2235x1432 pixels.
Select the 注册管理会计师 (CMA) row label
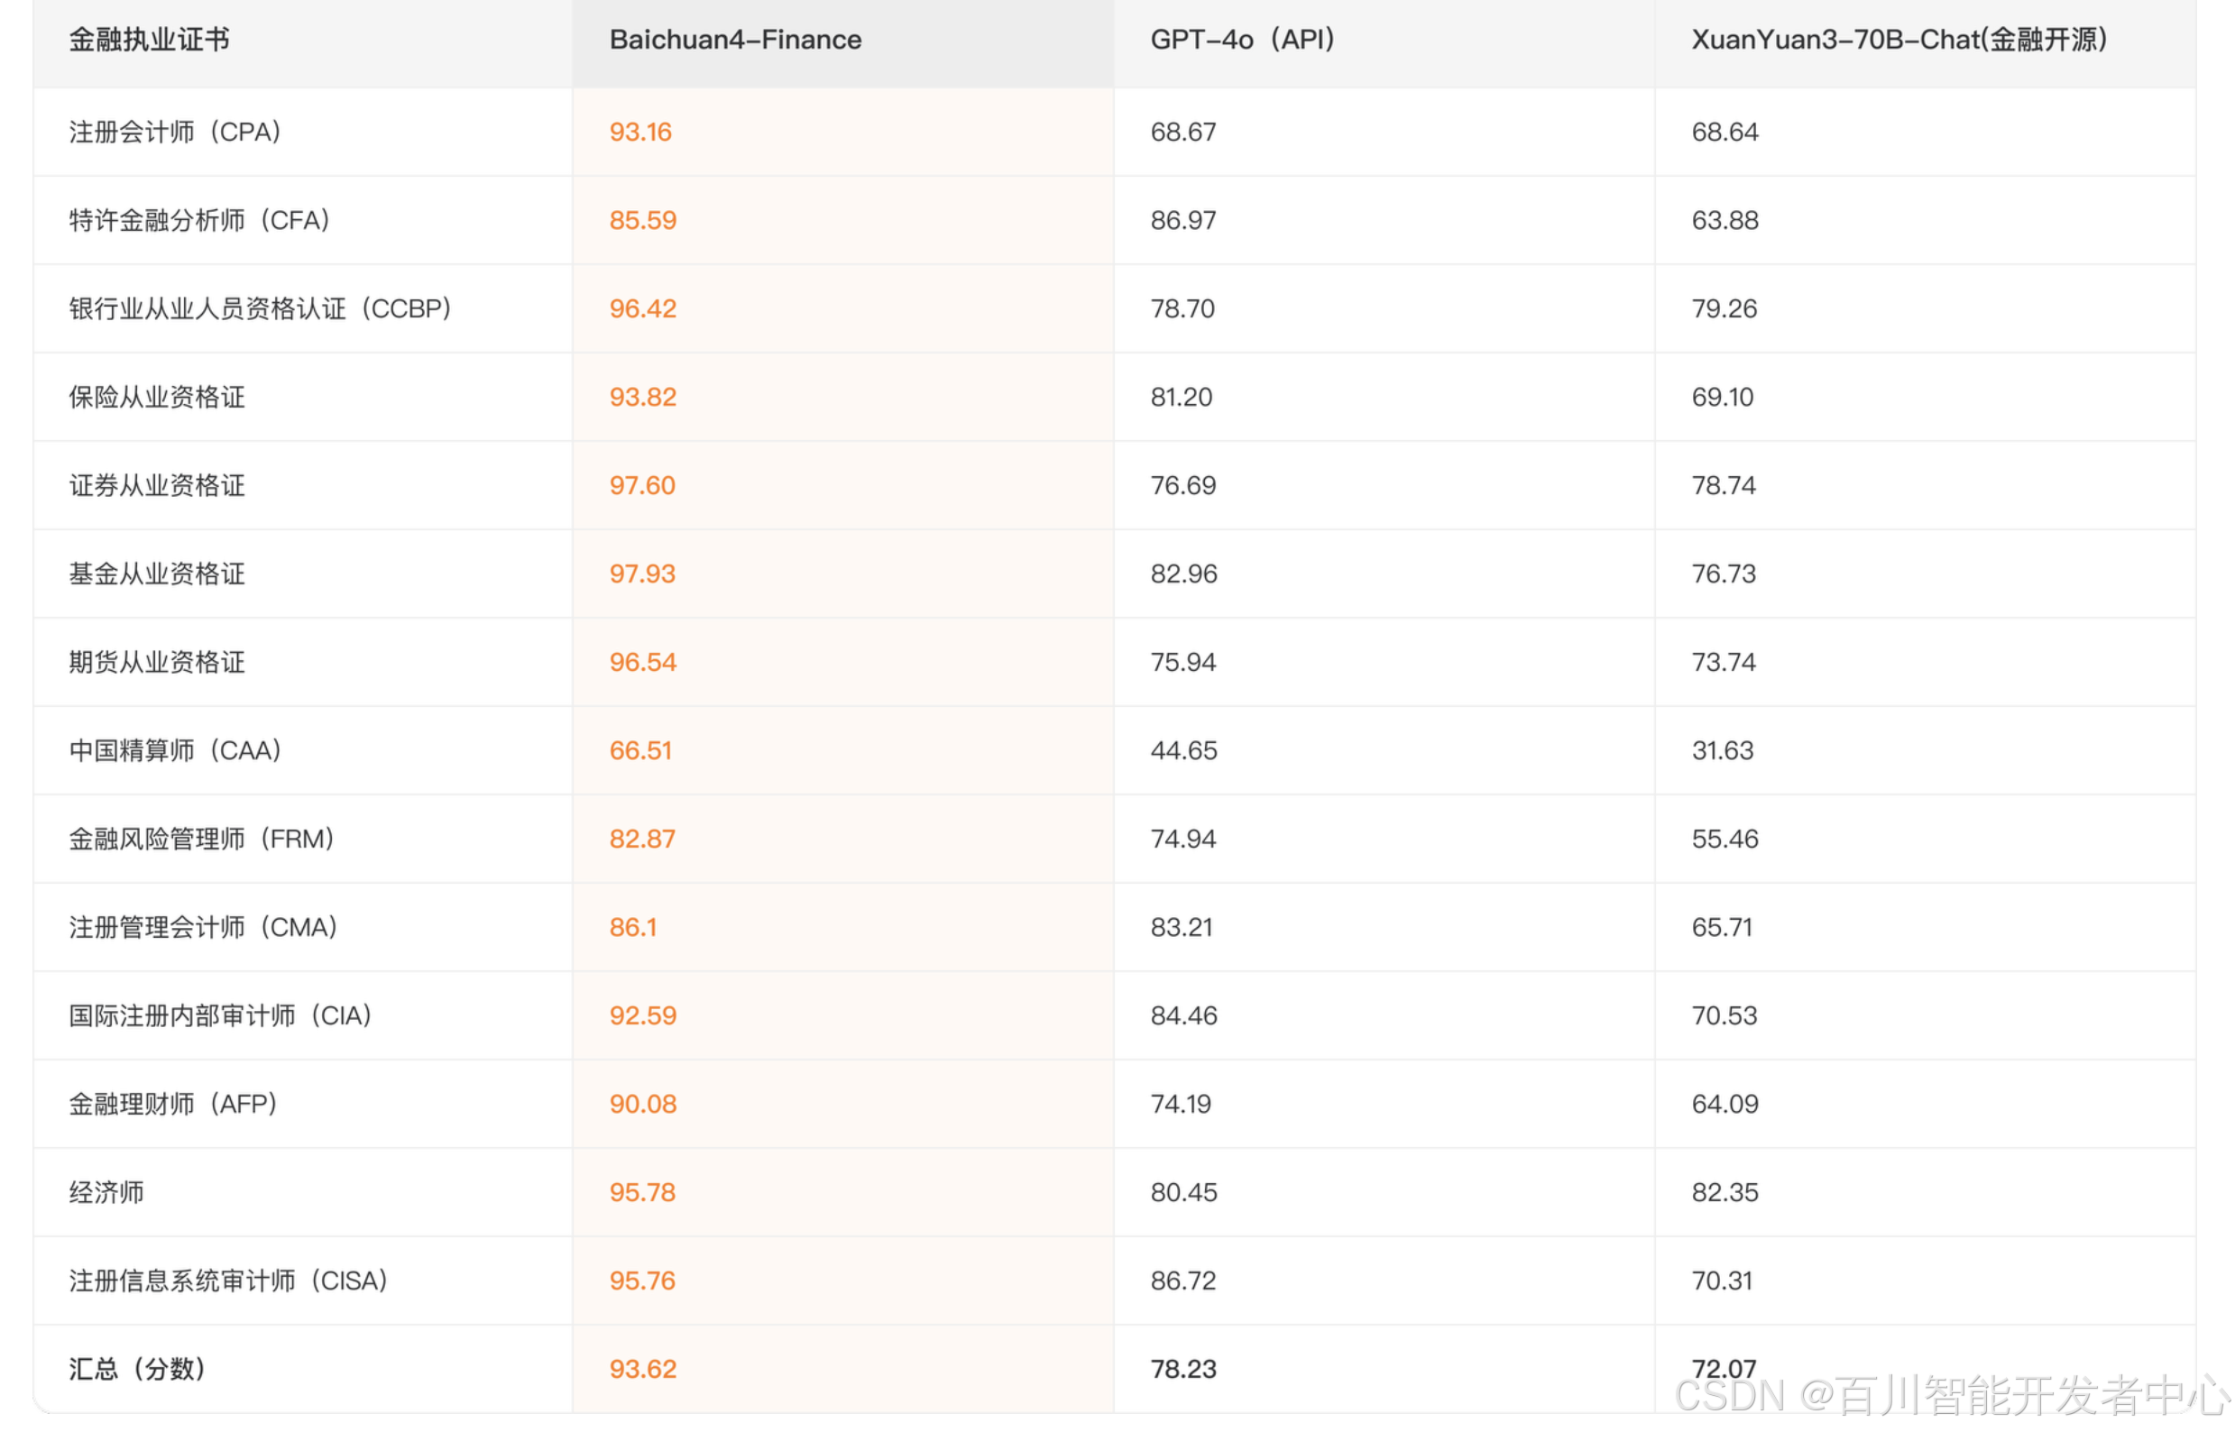204,927
